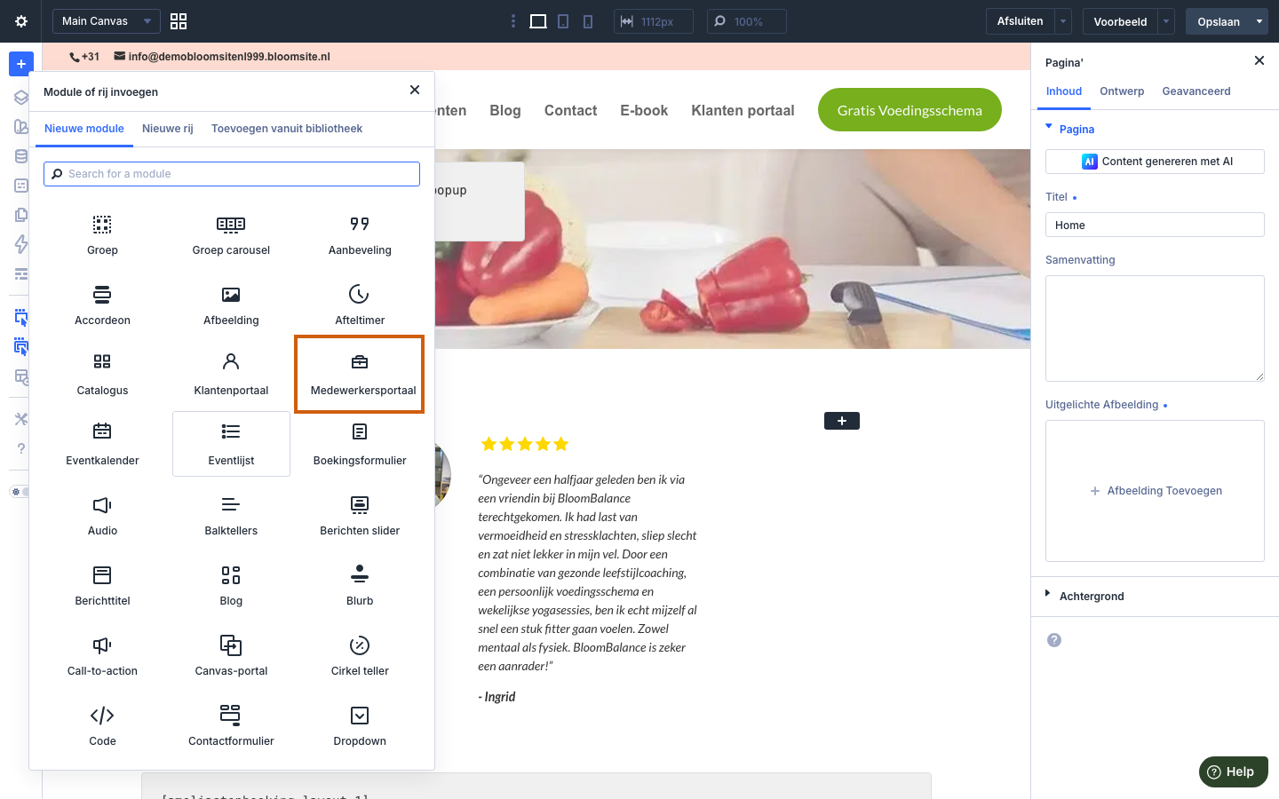Open the Help widget
The image size is (1279, 799).
coord(1233,771)
